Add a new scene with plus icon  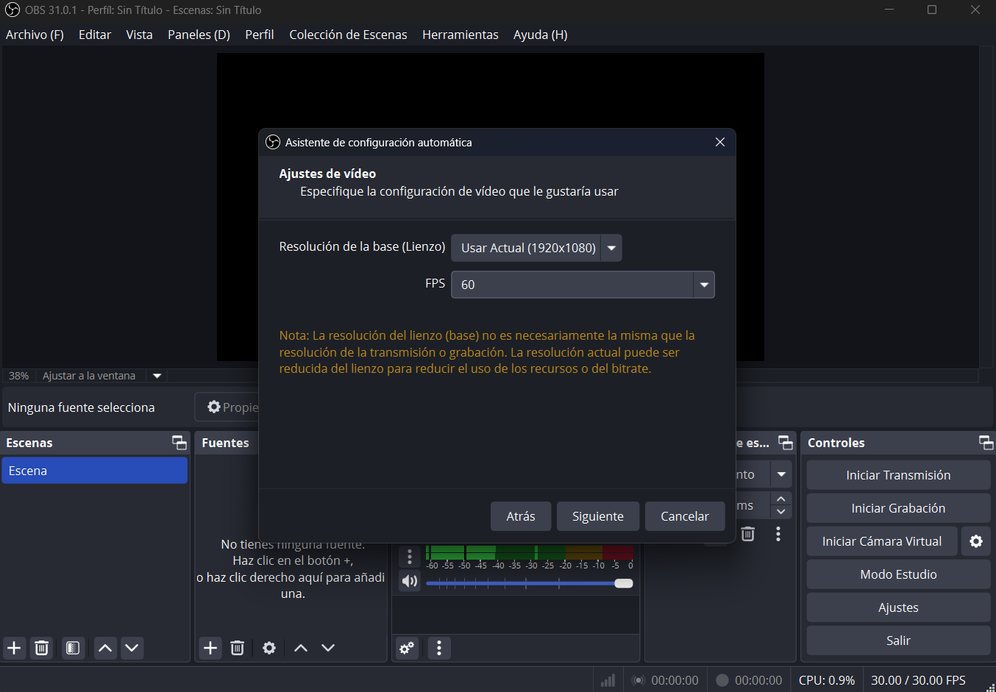[x=14, y=648]
